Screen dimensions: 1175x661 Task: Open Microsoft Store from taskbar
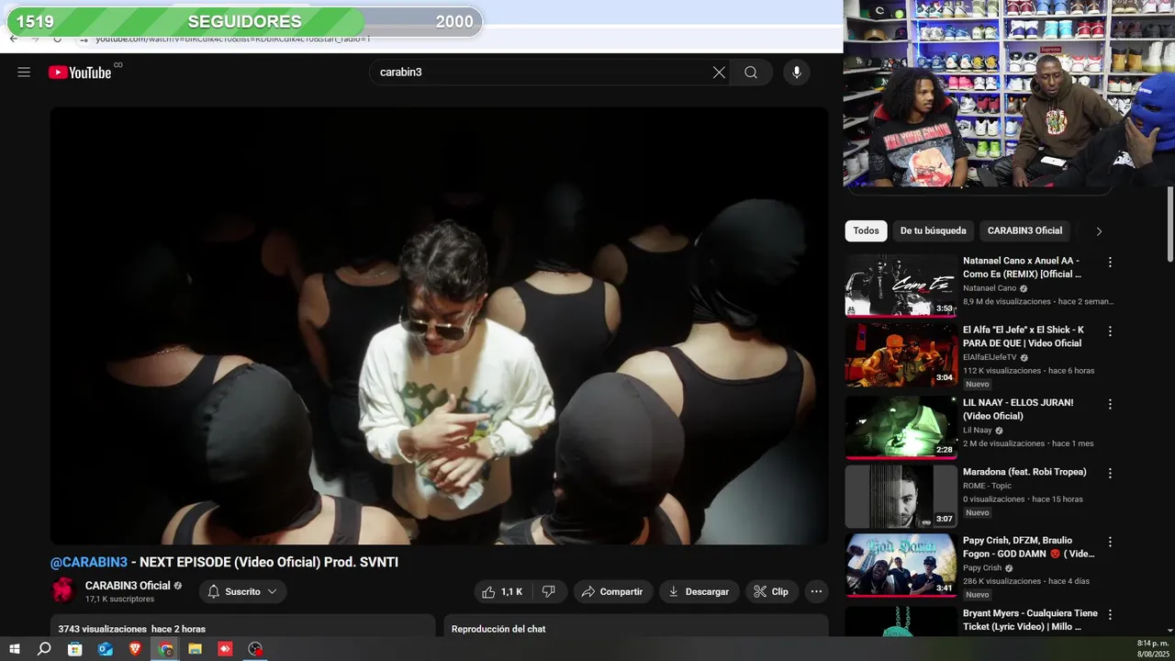click(75, 649)
